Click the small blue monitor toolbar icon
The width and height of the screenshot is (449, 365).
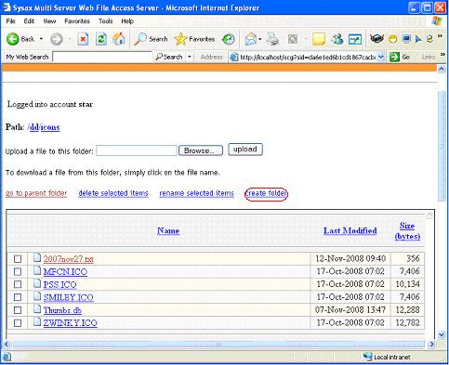[406, 39]
